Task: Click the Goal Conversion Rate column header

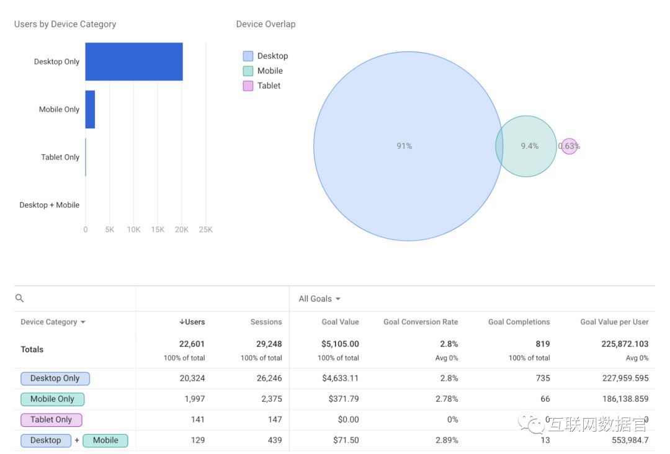Action: coord(420,322)
